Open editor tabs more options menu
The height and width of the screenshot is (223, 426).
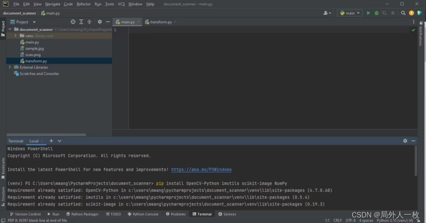413,22
